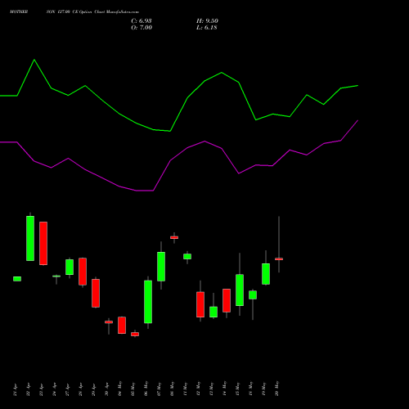Click the 'MOTHER' title text

(x=19, y=12)
